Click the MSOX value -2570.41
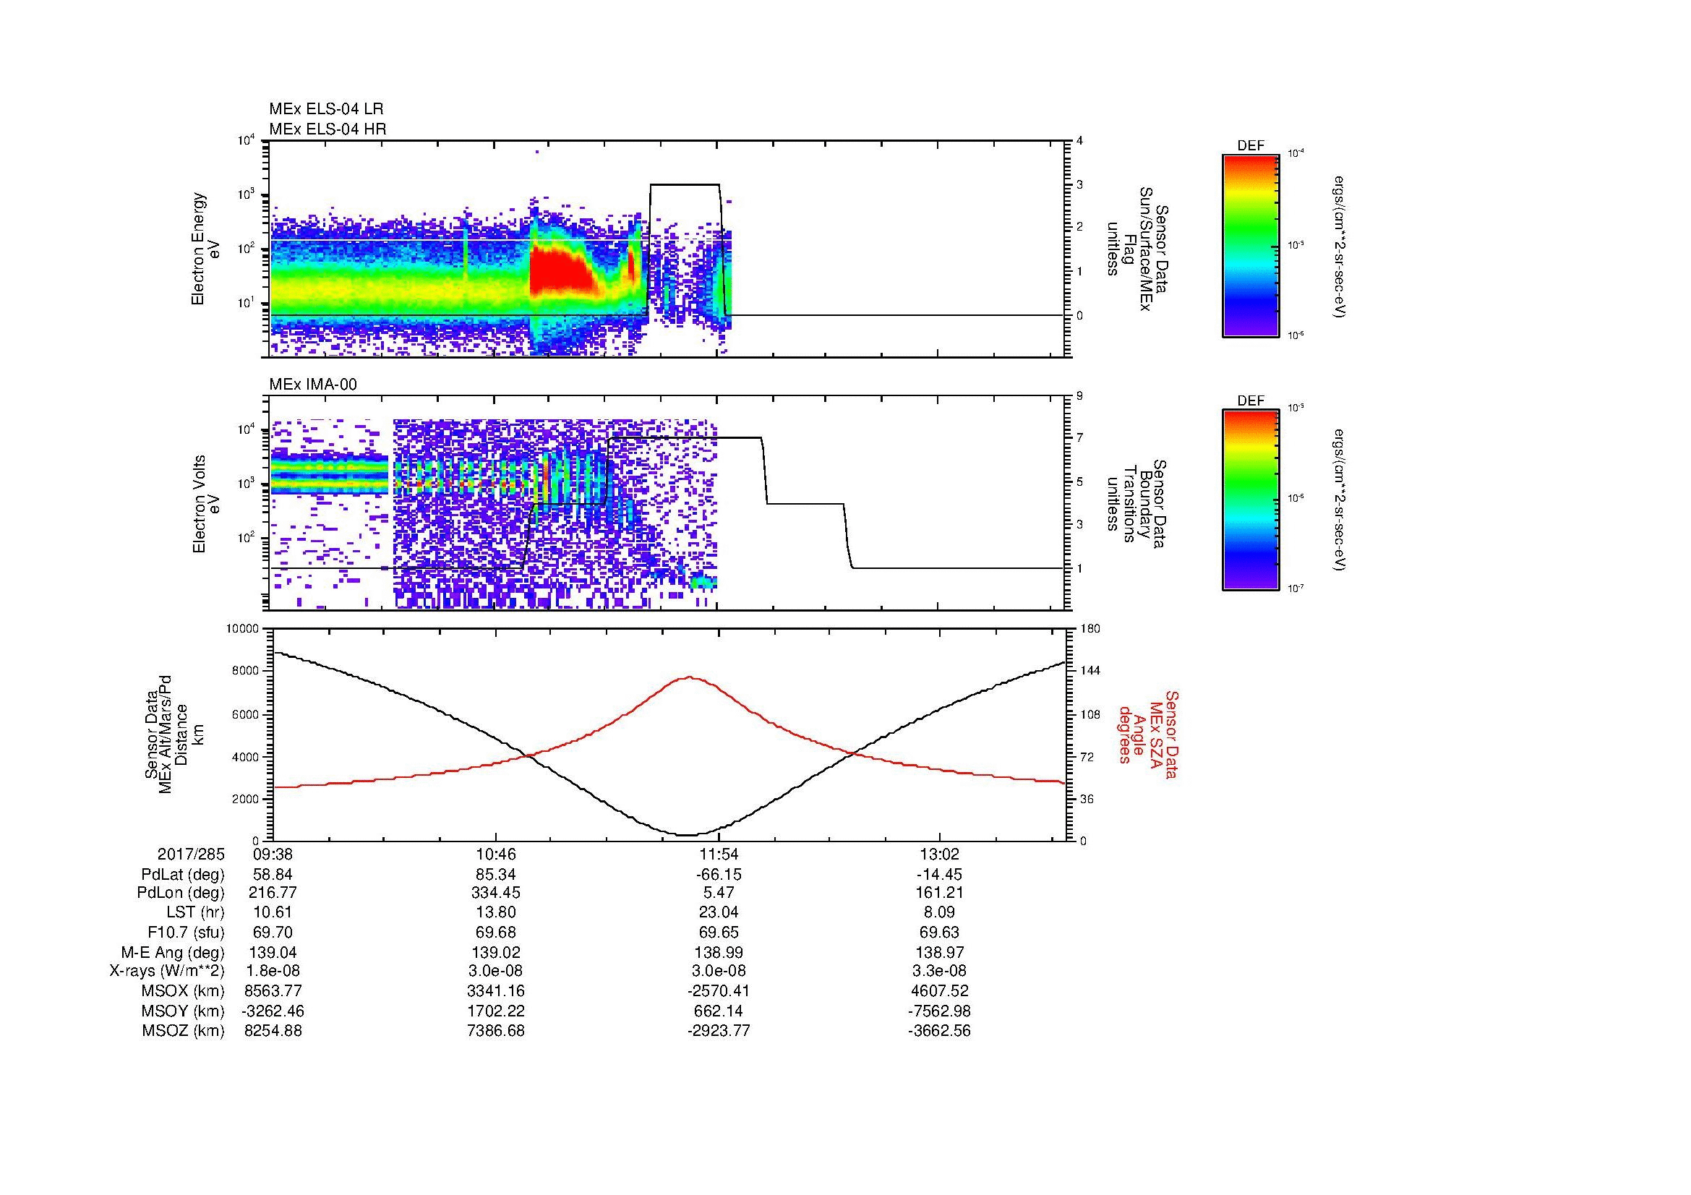The width and height of the screenshot is (1691, 1195). 719,991
